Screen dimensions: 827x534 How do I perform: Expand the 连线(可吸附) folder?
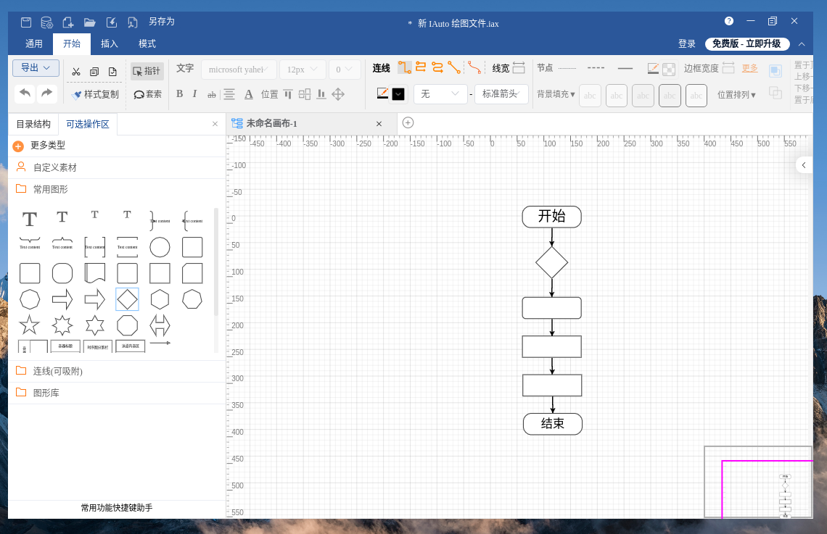[x=58, y=371]
